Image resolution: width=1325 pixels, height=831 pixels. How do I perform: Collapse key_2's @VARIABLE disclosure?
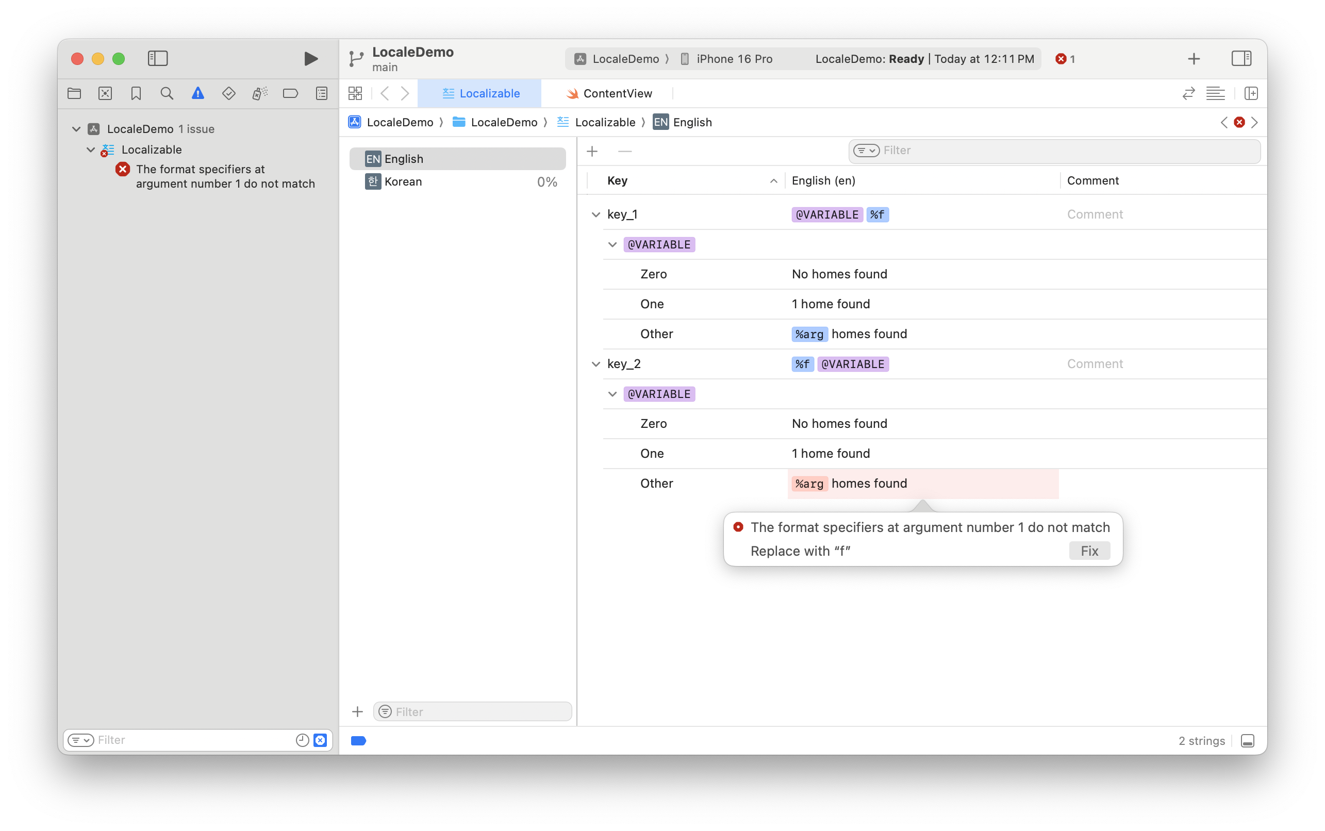pos(612,394)
